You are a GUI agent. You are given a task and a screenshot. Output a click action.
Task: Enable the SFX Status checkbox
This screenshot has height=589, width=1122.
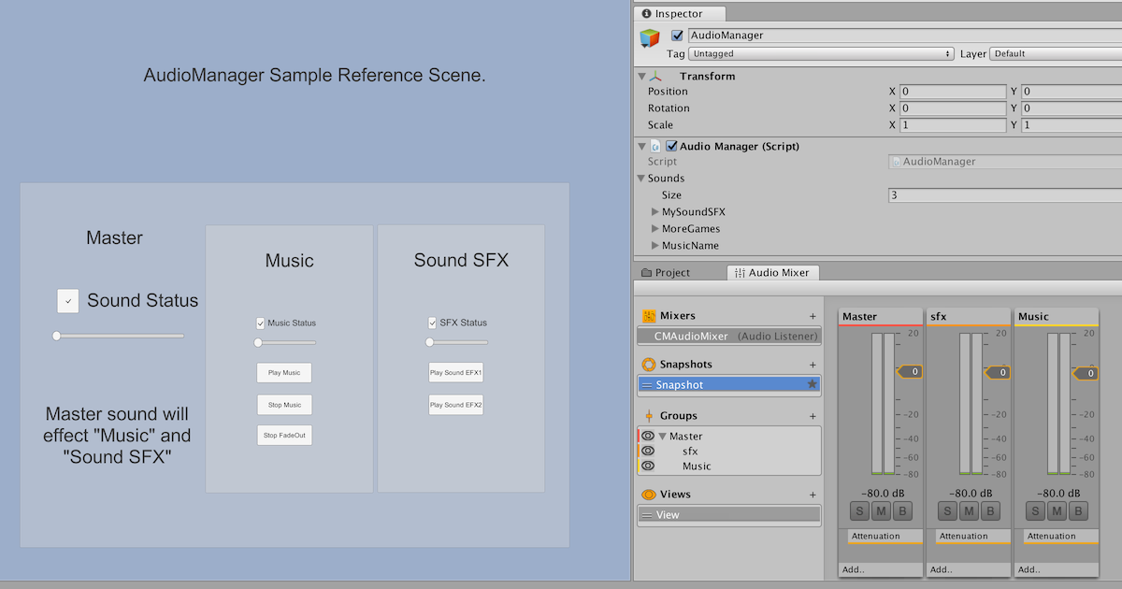point(432,322)
